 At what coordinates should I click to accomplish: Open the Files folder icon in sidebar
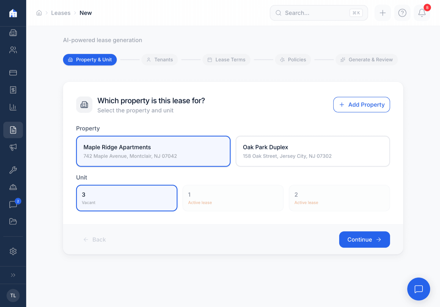(x=13, y=221)
